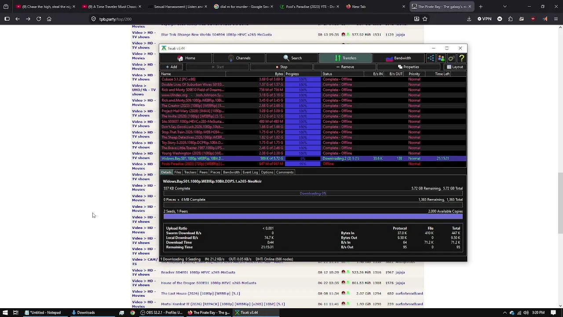Sort transfers by the Status column header

click(342, 74)
